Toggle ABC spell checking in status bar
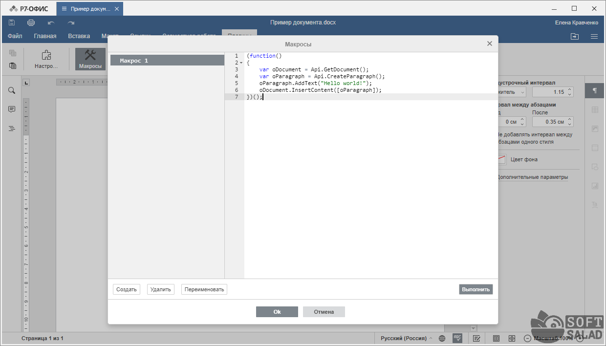The image size is (606, 346). click(x=457, y=338)
